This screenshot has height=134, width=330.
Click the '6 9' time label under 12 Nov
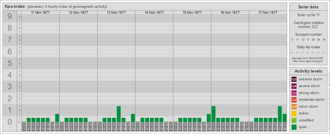pyautogui.click(x=71, y=127)
